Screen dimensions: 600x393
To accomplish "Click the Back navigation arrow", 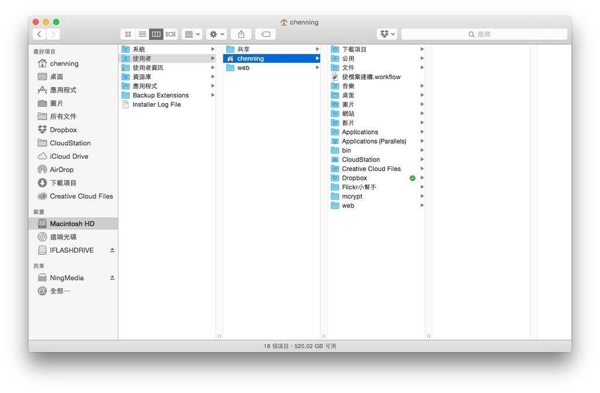I will (39, 35).
